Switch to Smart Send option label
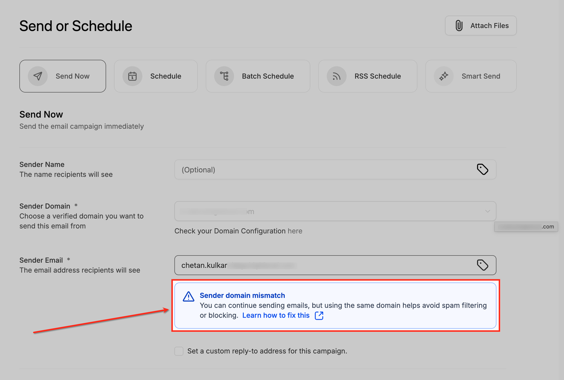The height and width of the screenshot is (380, 564). point(481,76)
